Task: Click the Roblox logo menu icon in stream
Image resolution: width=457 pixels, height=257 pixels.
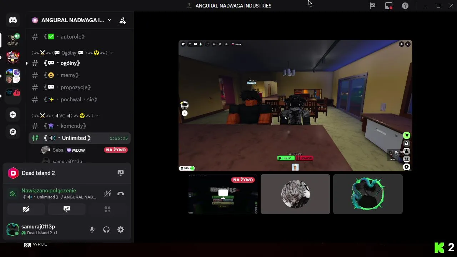Action: pos(183,44)
